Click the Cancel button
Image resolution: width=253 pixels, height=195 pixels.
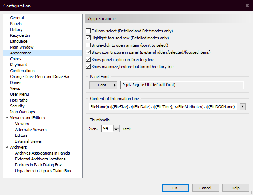205,188
